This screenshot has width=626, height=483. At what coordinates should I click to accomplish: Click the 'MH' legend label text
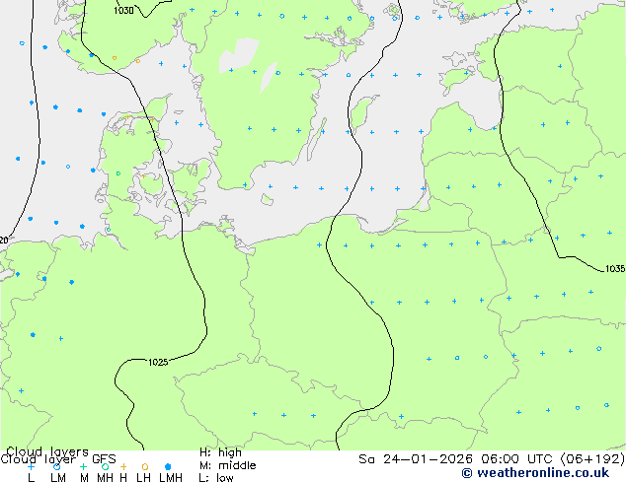(x=105, y=478)
